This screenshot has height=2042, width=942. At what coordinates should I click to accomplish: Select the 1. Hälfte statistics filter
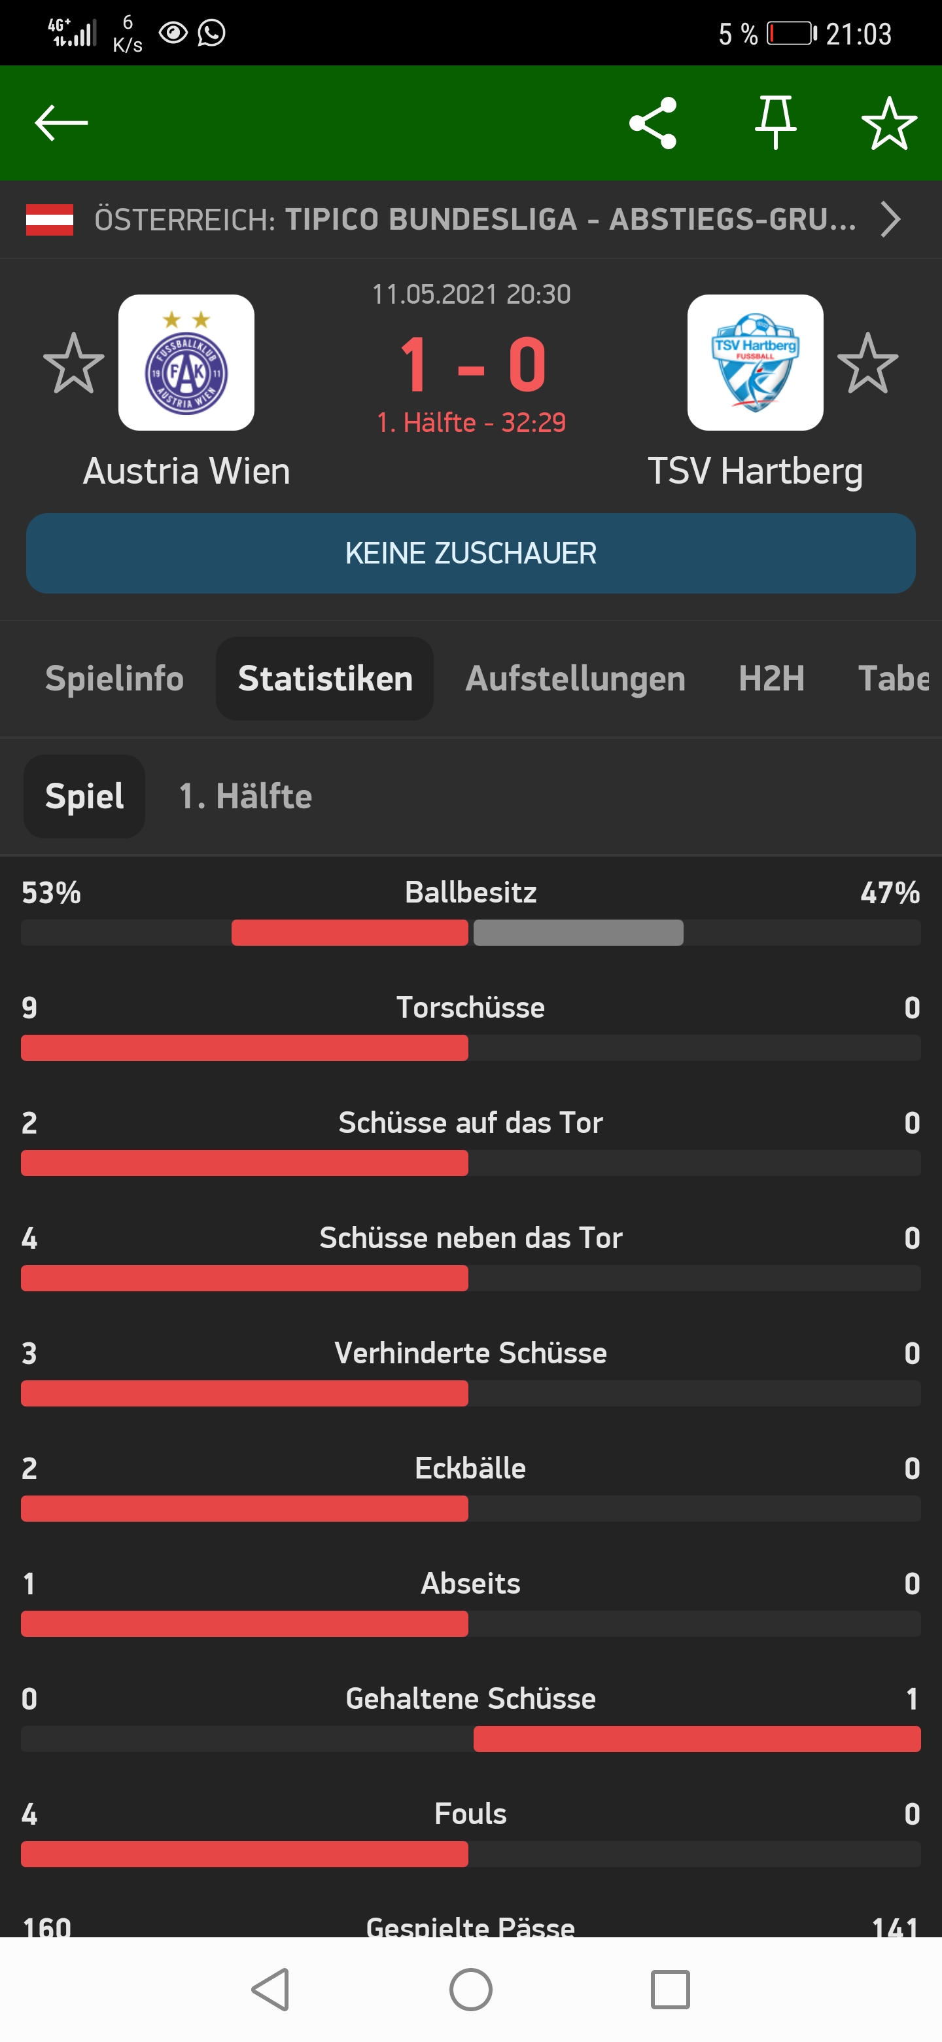[245, 796]
